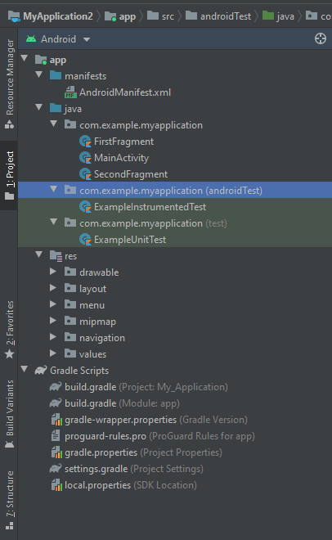Toggle the 1: Project tool window tab
Viewport: 332px width, 540px height.
tap(9, 176)
